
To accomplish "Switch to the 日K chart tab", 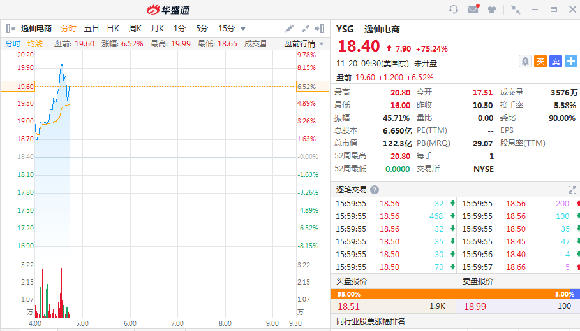I will [x=113, y=29].
